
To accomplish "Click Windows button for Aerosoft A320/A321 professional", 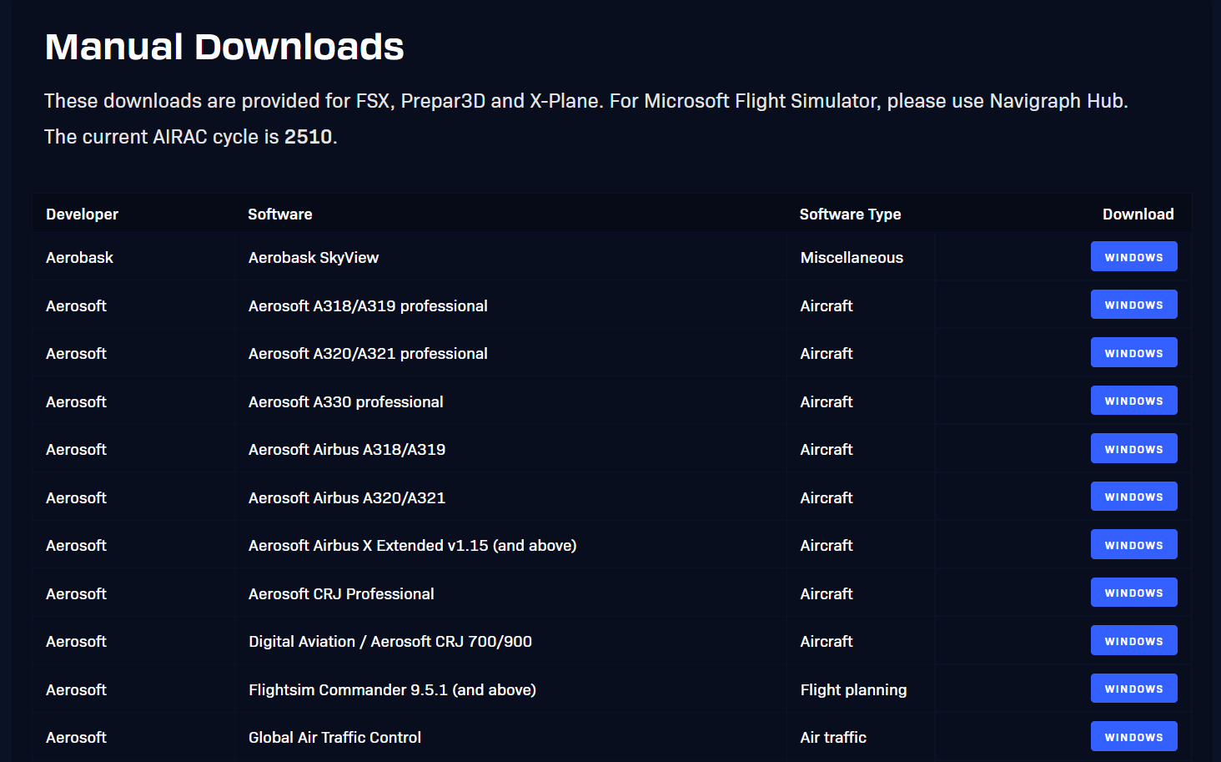I will pos(1133,353).
